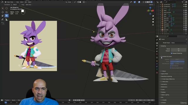Open the timeline Playback menu
Screen dimensions: 188x105
pos(8,100)
